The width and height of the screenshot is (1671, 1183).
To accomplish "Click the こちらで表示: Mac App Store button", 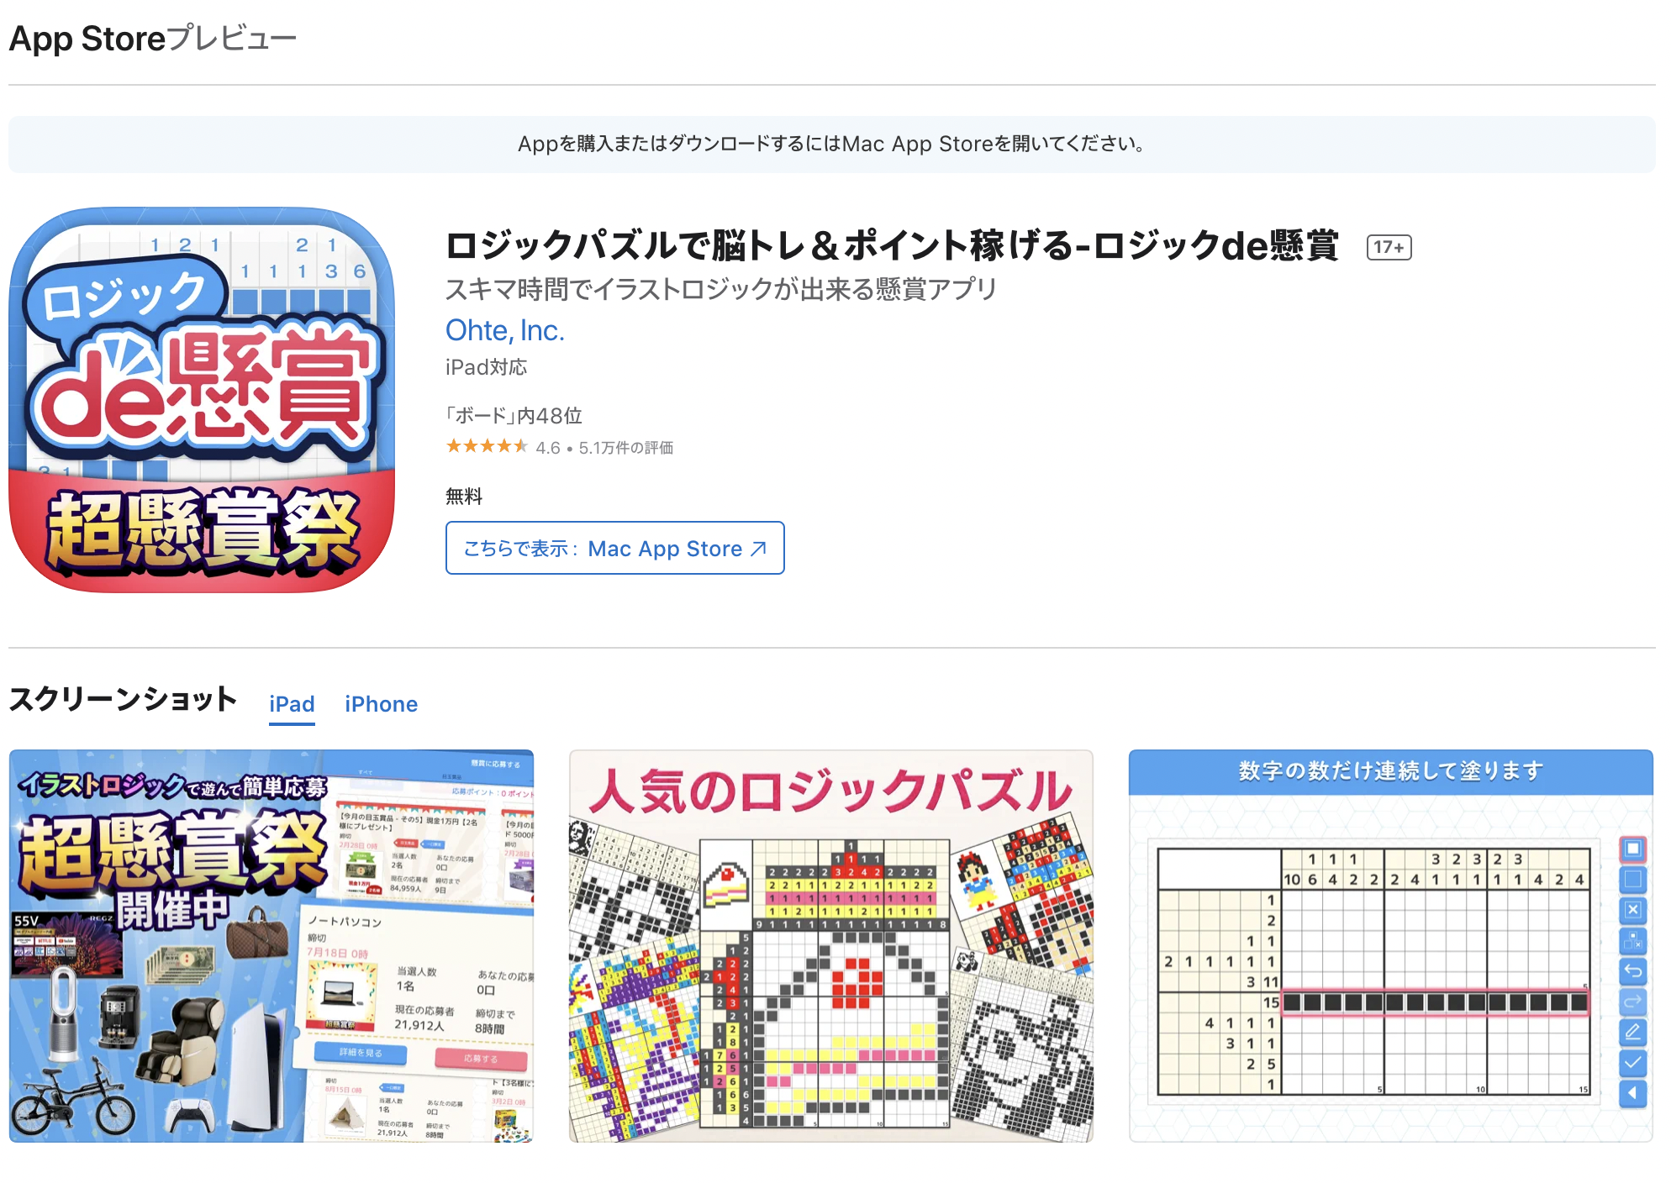I will 614,548.
